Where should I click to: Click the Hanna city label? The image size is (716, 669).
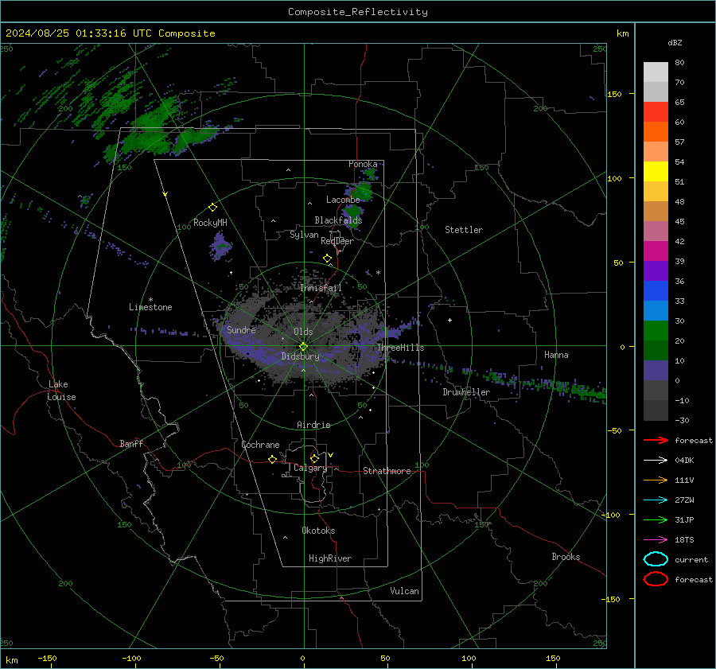point(556,355)
